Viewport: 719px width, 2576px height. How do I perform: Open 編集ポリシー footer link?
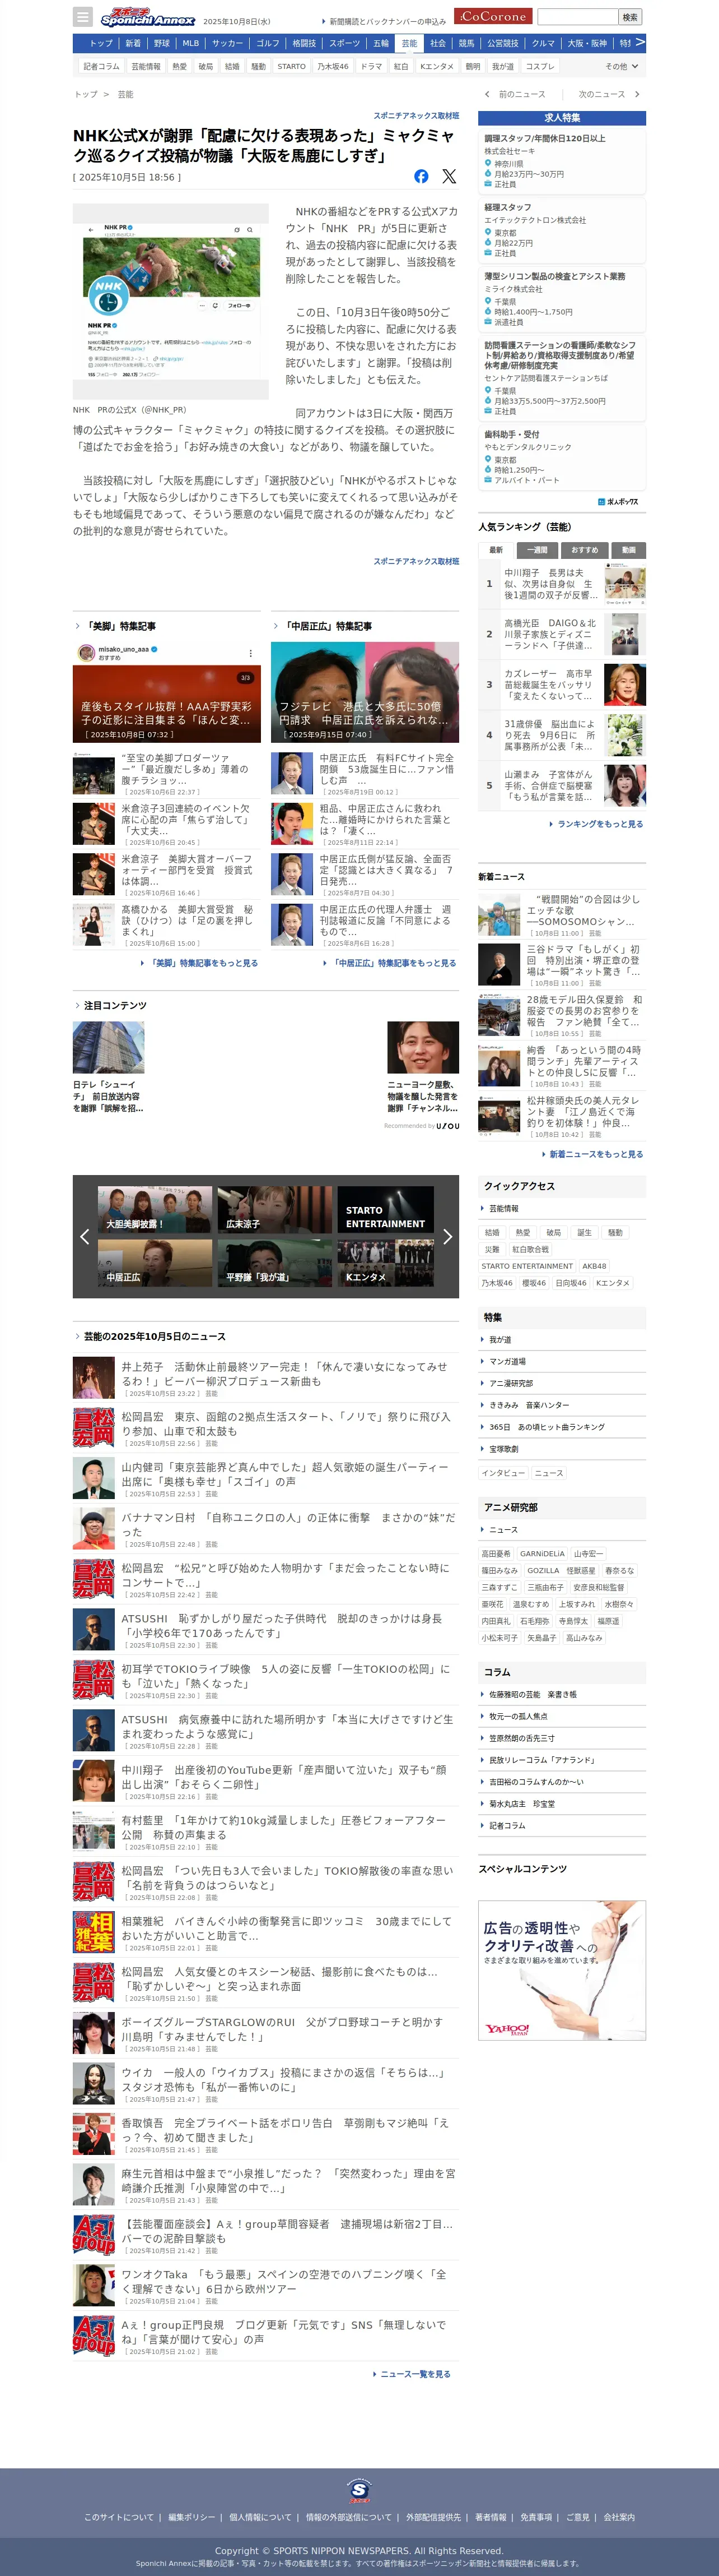pos(191,2517)
